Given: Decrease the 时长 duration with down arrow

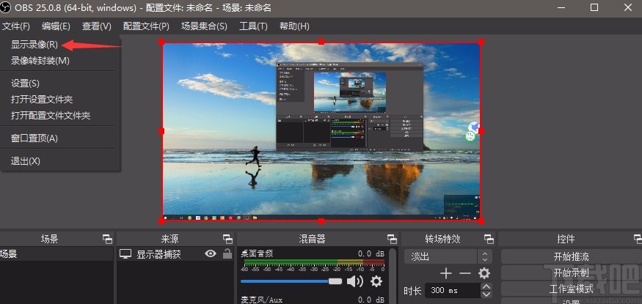Looking at the screenshot, I should [x=486, y=294].
